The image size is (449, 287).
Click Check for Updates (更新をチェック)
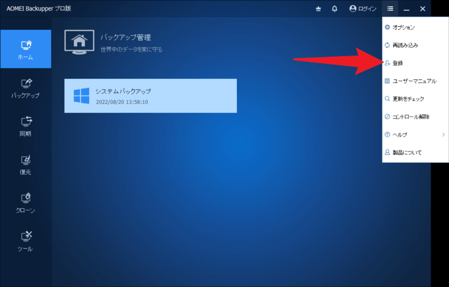(x=408, y=99)
